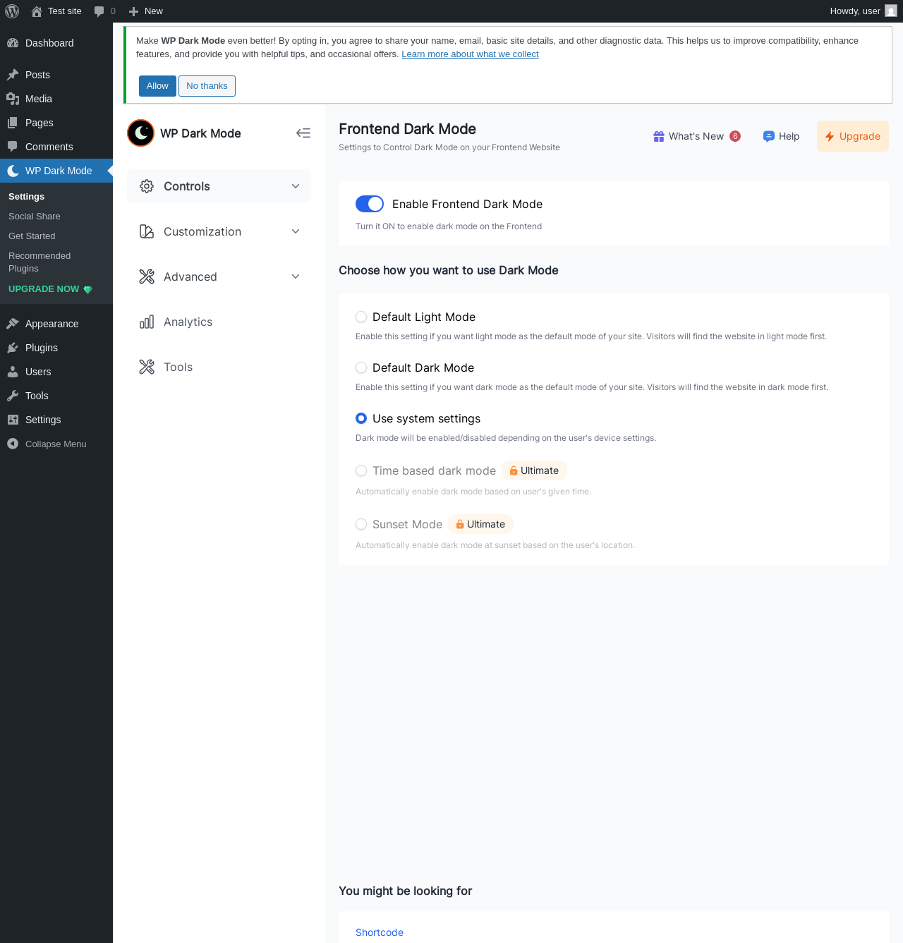Image resolution: width=903 pixels, height=943 pixels.
Task: Click the plus icon next to New
Action: coord(133,11)
